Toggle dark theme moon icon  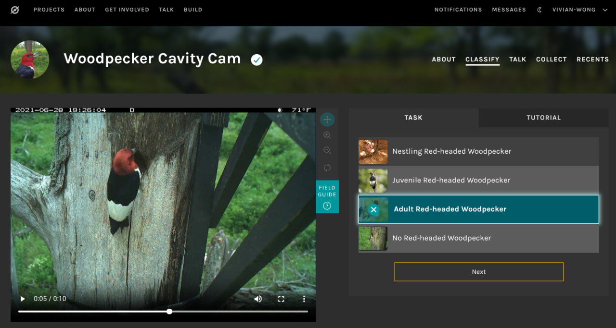point(539,10)
